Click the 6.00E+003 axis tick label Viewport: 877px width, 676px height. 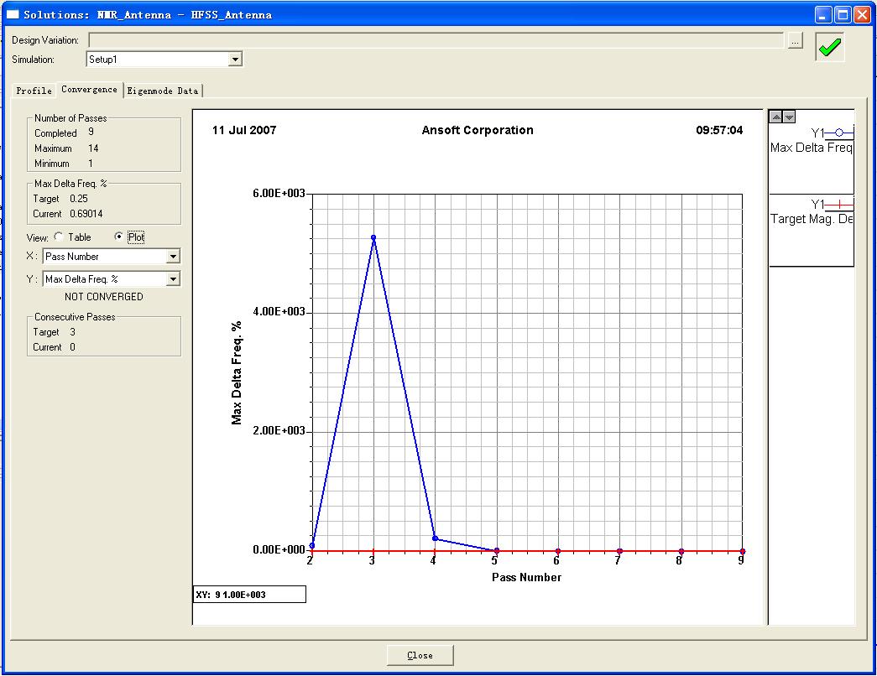[x=279, y=194]
